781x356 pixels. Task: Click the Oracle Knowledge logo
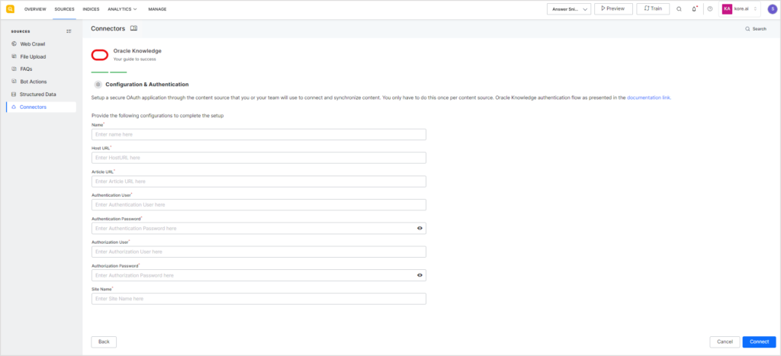pos(100,55)
